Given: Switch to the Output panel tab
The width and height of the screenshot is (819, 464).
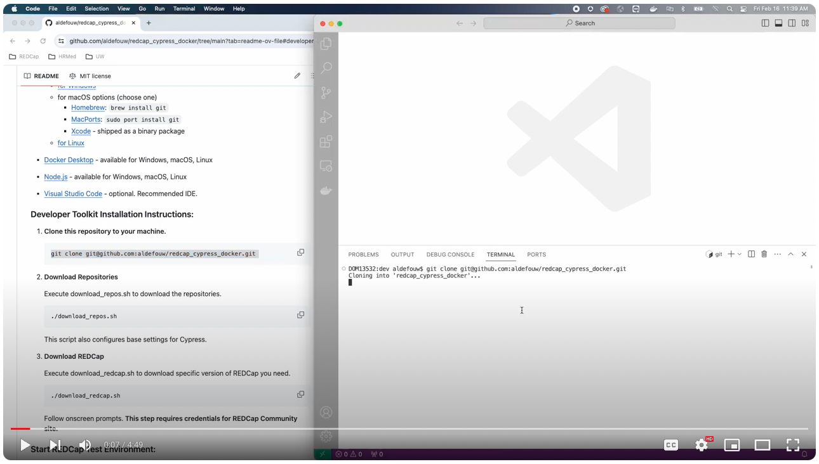Looking at the screenshot, I should tap(403, 254).
